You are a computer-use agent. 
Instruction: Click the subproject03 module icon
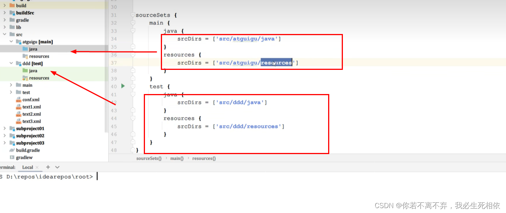coord(12,143)
